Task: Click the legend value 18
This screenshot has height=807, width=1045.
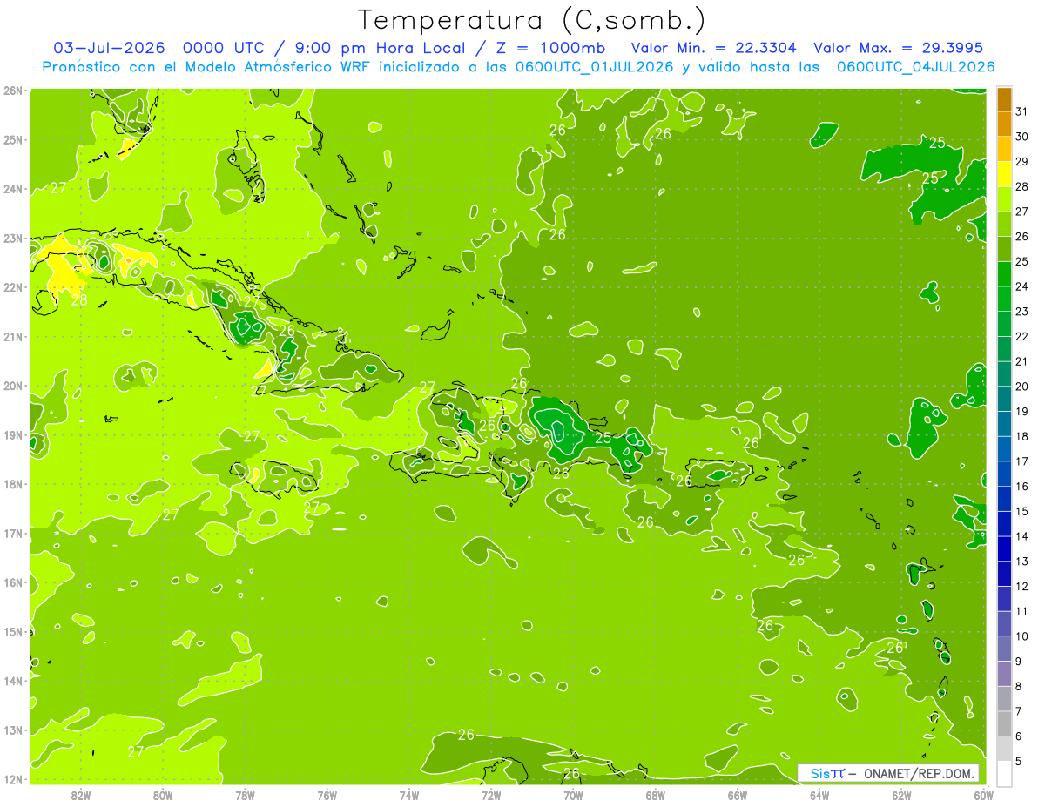Action: [x=1021, y=436]
